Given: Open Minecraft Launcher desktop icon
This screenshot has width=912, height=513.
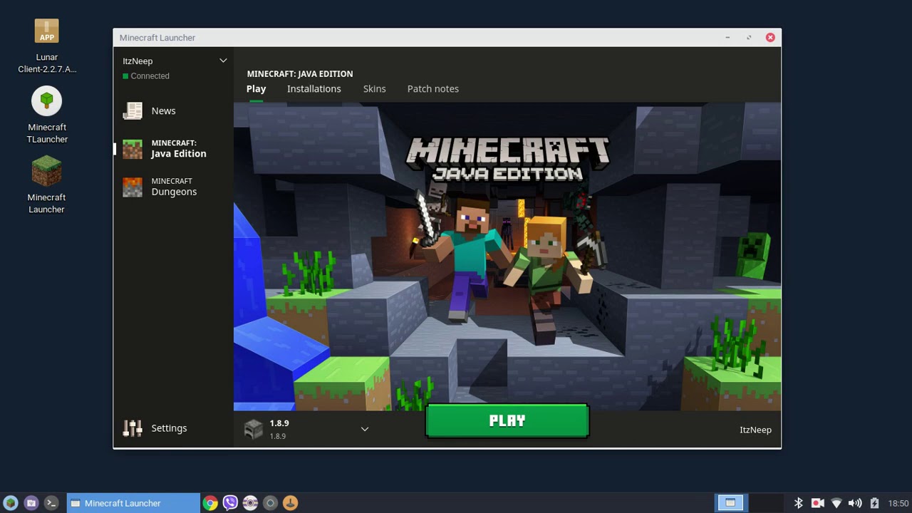Looking at the screenshot, I should (46, 171).
